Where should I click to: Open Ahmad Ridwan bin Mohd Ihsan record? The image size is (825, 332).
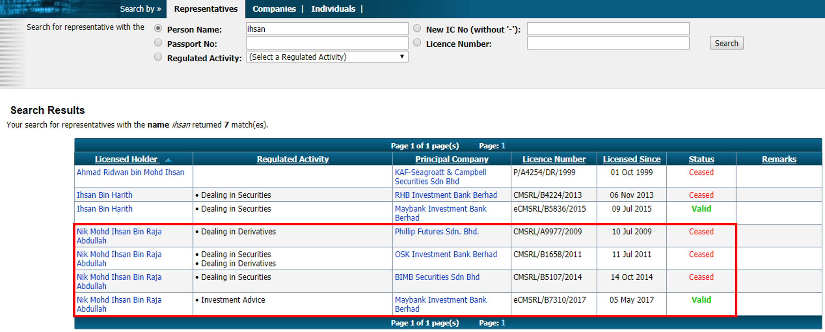130,172
